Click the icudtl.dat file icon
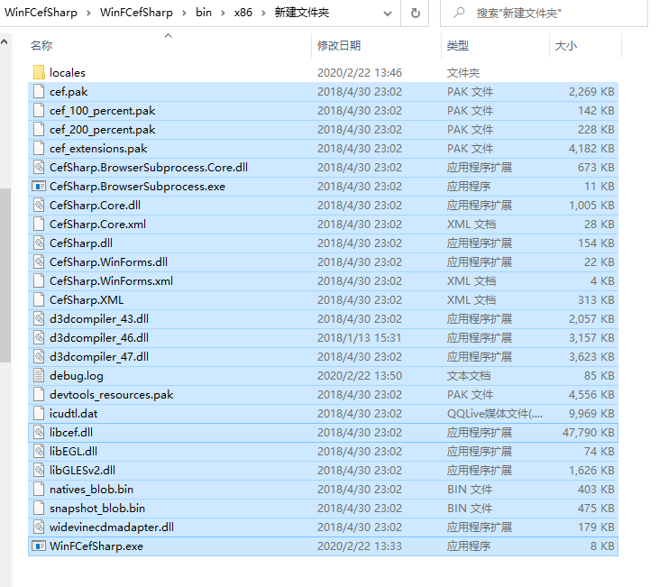 pos(39,413)
